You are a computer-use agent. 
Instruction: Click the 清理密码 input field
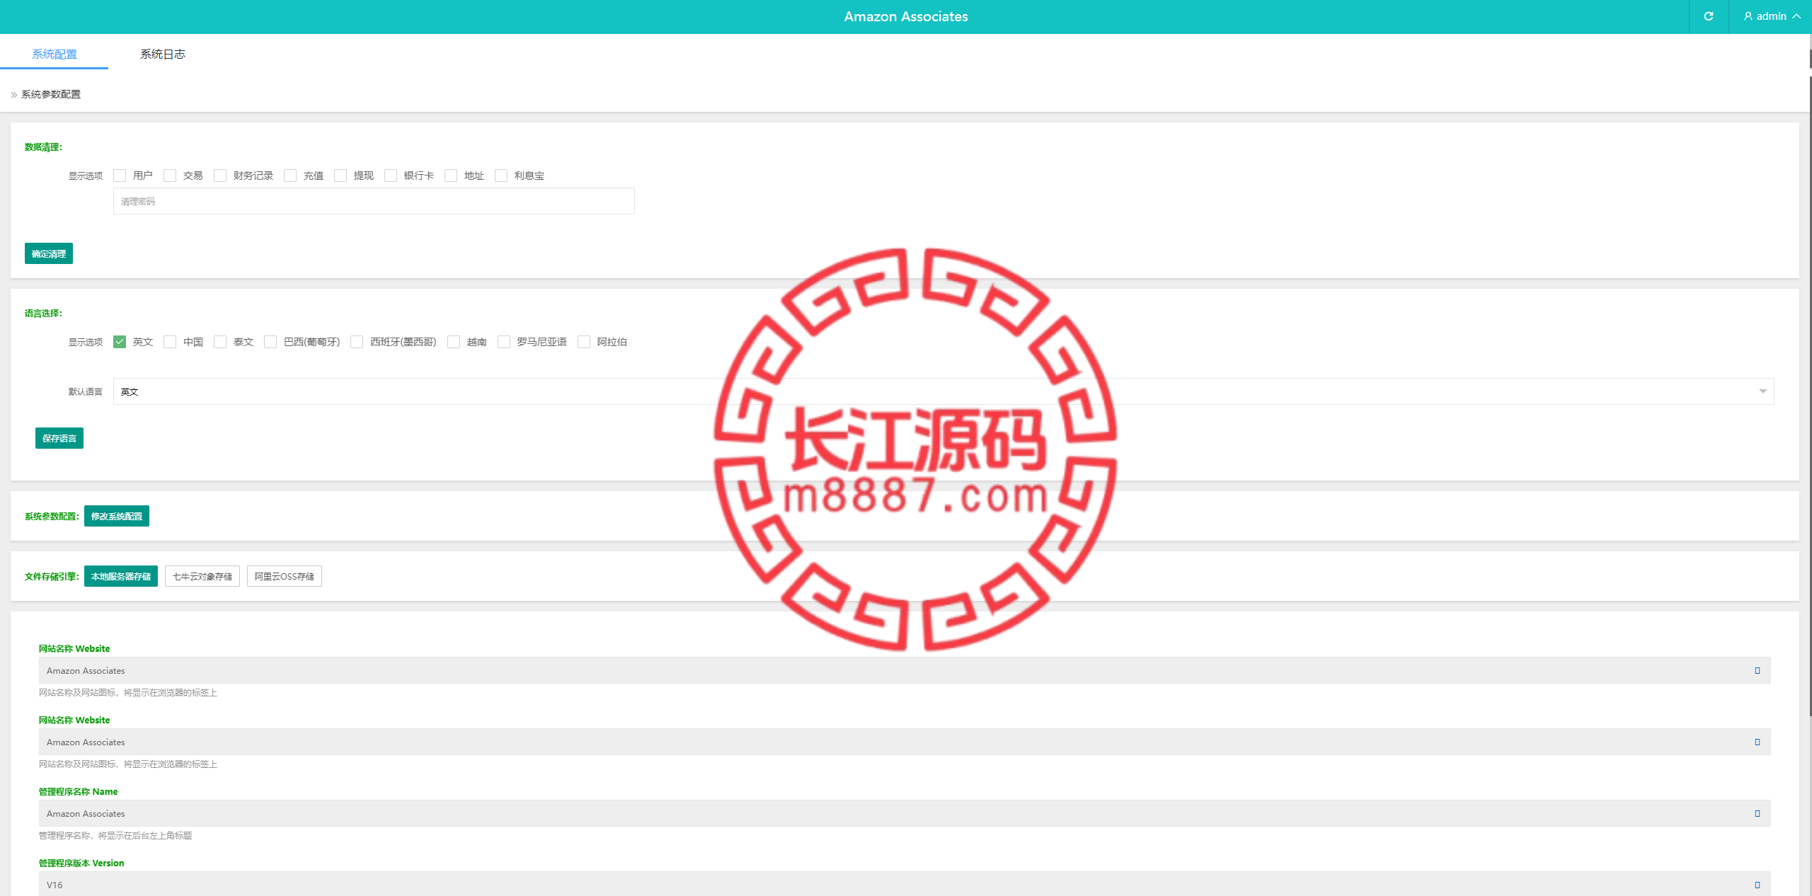click(374, 201)
